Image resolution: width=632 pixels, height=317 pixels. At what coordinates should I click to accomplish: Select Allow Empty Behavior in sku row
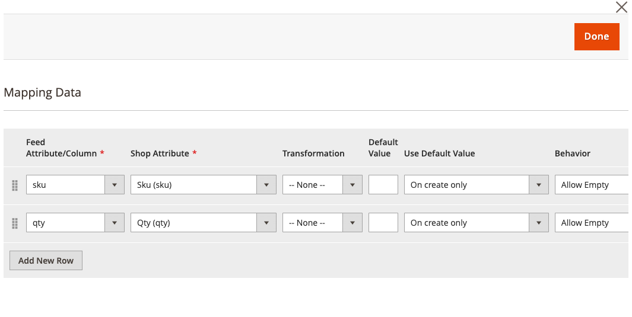(x=591, y=185)
